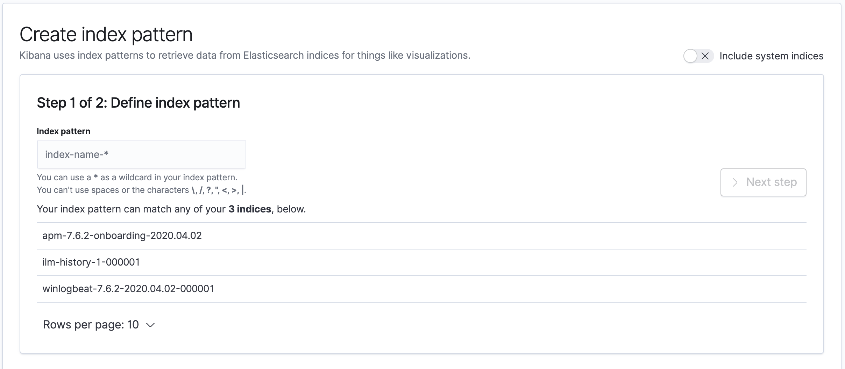Select the apm-7.6.2-onboarding-2020.04.02 index row
The width and height of the screenshot is (845, 369).
[x=122, y=236]
